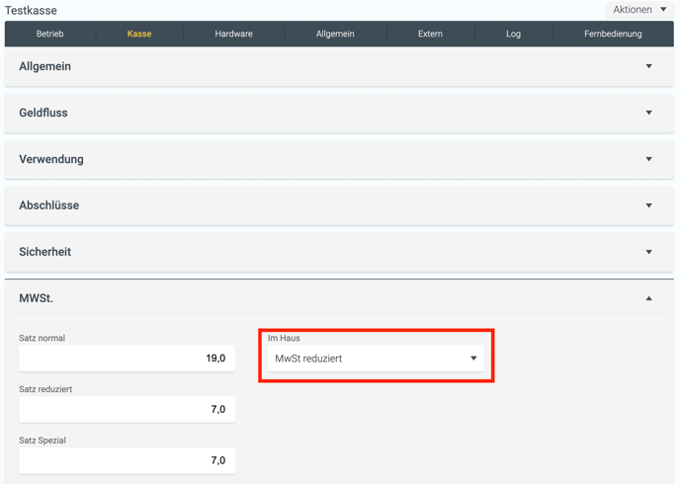Expand the Allgemein section arrow

point(648,66)
